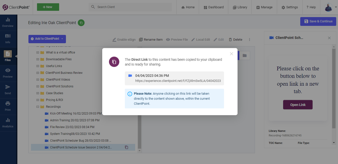Image resolution: width=338 pixels, height=164 pixels.
Task: Click Pricing & ROI folder icon
Action: click(42, 100)
